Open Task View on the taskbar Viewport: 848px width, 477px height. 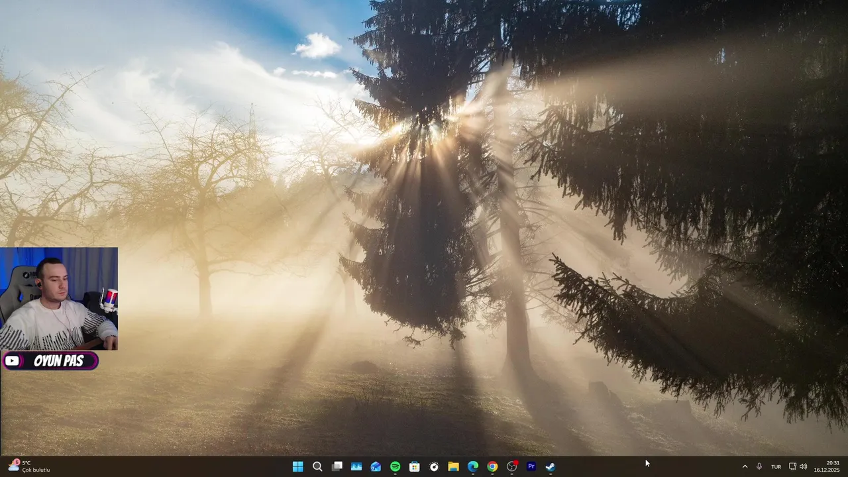tap(337, 466)
